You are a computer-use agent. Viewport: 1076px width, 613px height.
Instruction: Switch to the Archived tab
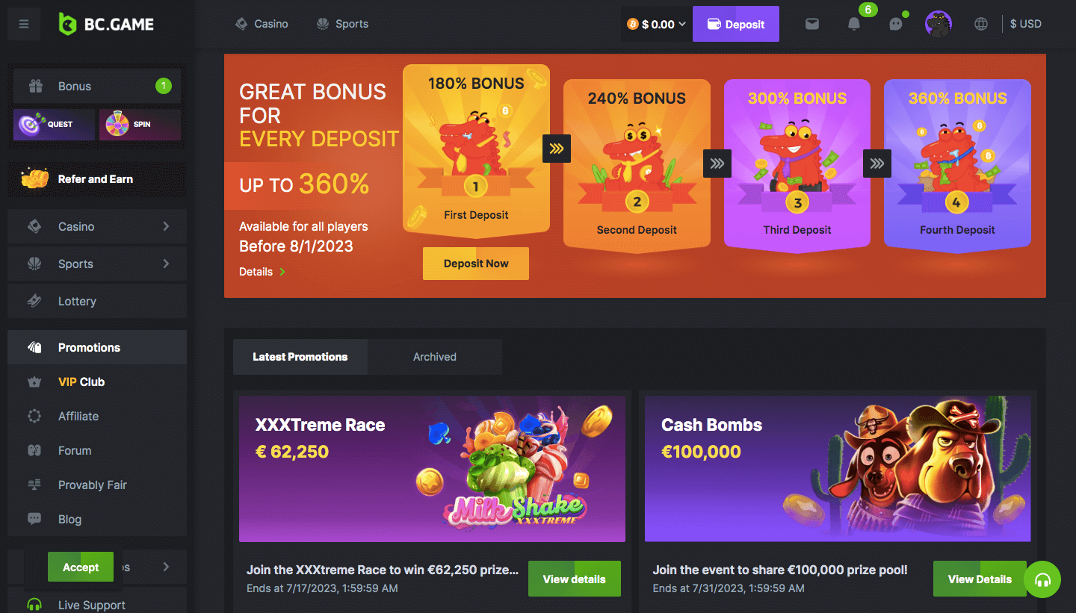(x=435, y=357)
